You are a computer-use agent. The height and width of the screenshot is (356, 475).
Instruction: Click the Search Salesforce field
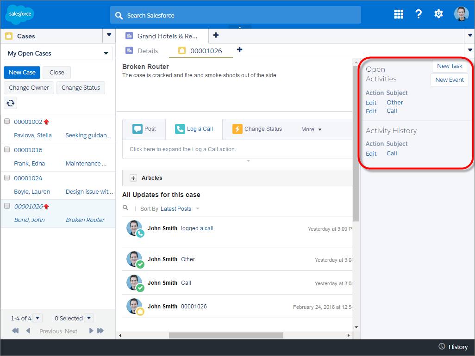tap(235, 15)
